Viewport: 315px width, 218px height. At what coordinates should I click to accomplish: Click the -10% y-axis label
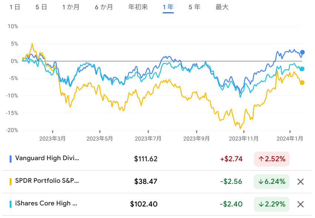click(12, 96)
